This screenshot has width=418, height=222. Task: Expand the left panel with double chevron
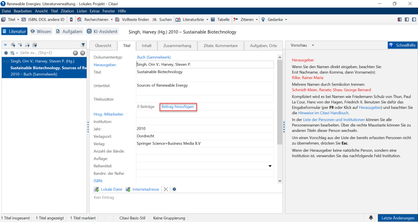[x=5, y=45]
